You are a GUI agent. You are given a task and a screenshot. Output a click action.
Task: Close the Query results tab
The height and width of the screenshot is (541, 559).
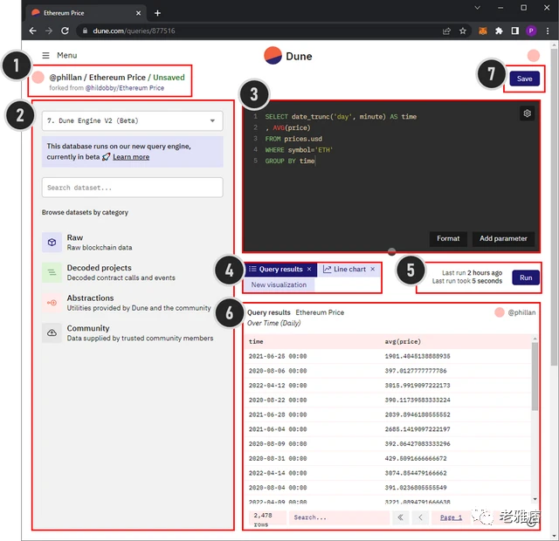point(309,270)
